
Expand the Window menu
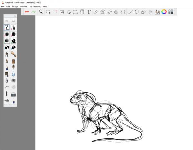[23, 6]
